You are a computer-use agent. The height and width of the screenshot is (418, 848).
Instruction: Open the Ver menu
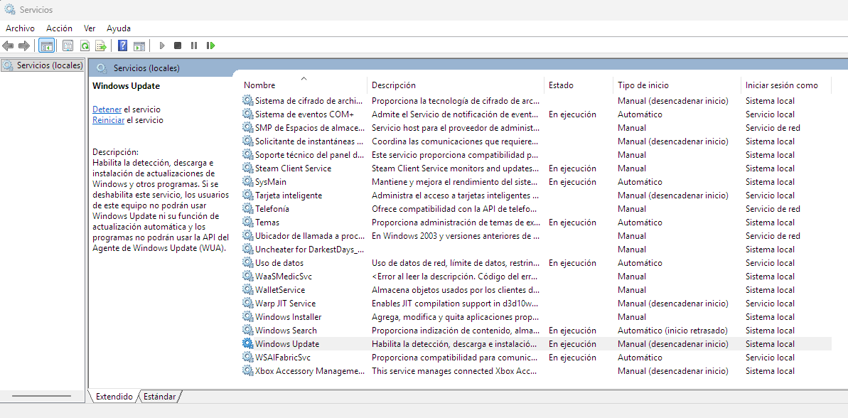pos(90,28)
